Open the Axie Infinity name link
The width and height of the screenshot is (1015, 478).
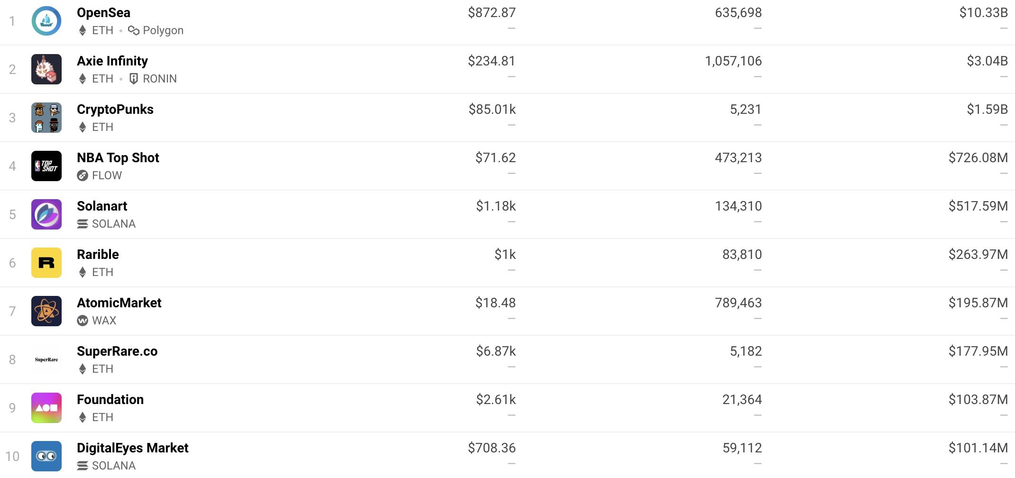[112, 61]
